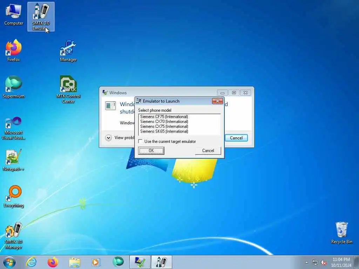This screenshot has height=269, width=359.
Task: Open Windows Explorer from the taskbar
Action: pyautogui.click(x=75, y=262)
